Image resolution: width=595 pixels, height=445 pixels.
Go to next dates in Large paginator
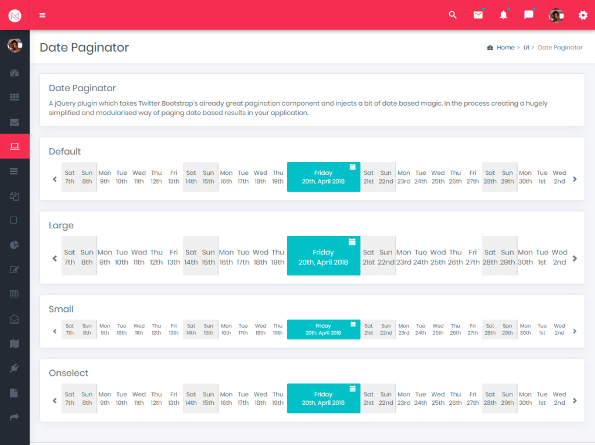click(575, 259)
